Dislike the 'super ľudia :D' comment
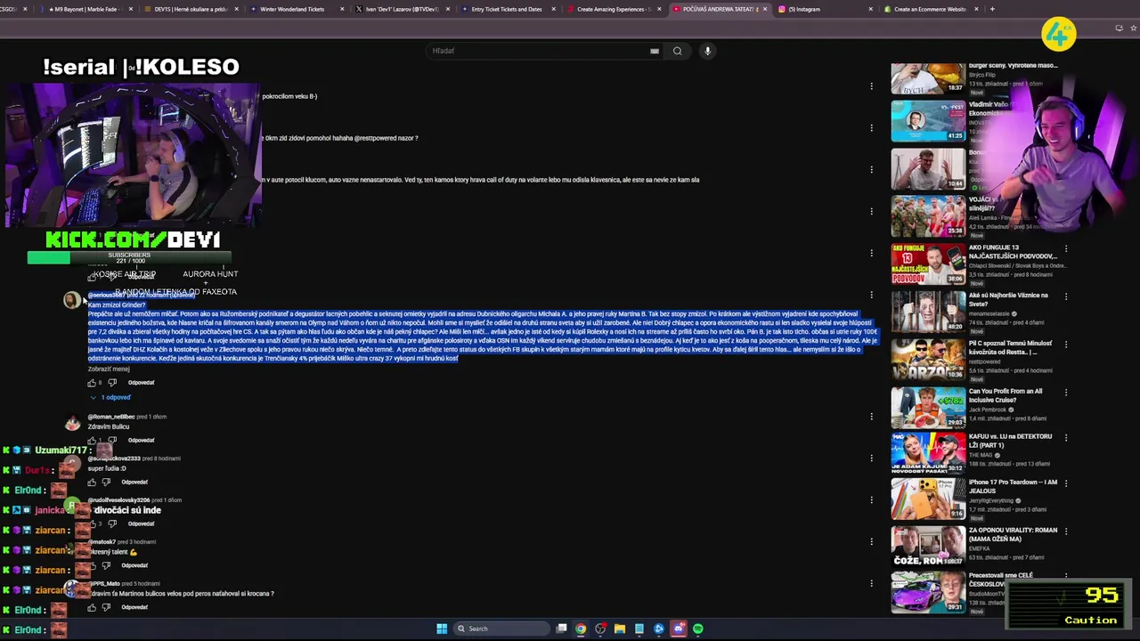The width and height of the screenshot is (1140, 641). (x=106, y=483)
